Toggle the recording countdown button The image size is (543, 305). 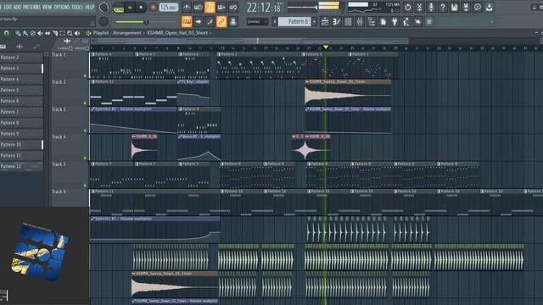pyautogui.click(x=210, y=7)
